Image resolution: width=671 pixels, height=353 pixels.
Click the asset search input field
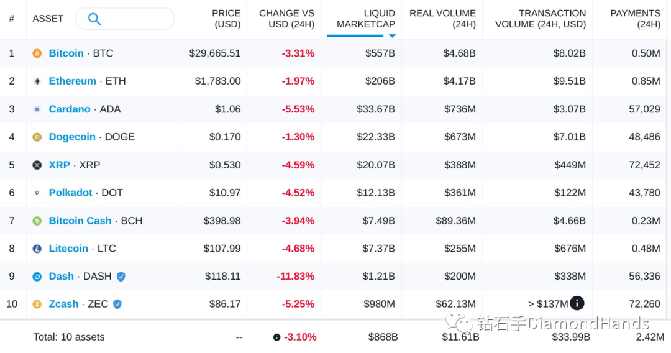124,19
